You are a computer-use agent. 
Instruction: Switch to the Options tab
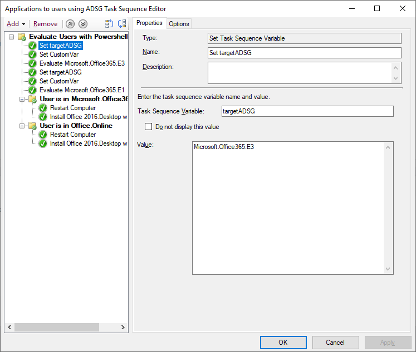(x=179, y=24)
